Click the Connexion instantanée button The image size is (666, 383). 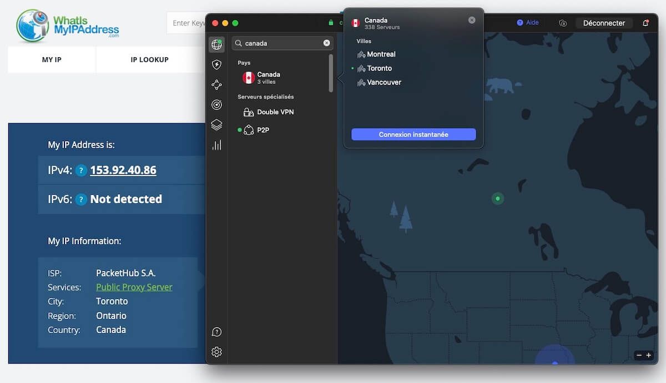(413, 135)
